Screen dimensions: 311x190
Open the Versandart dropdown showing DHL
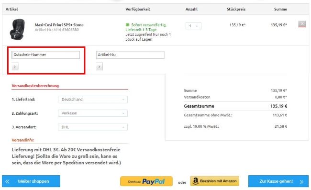pos(93,127)
